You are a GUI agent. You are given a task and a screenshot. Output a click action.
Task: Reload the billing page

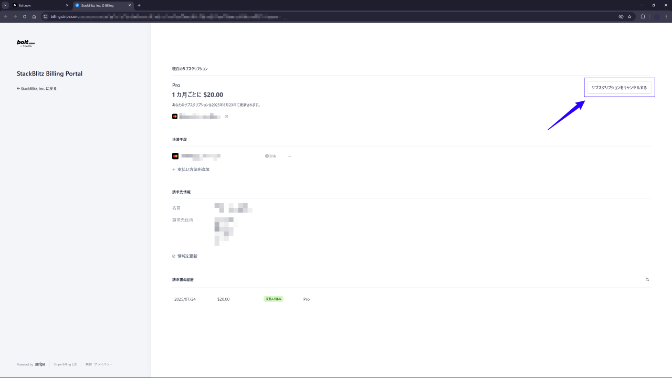coord(25,16)
